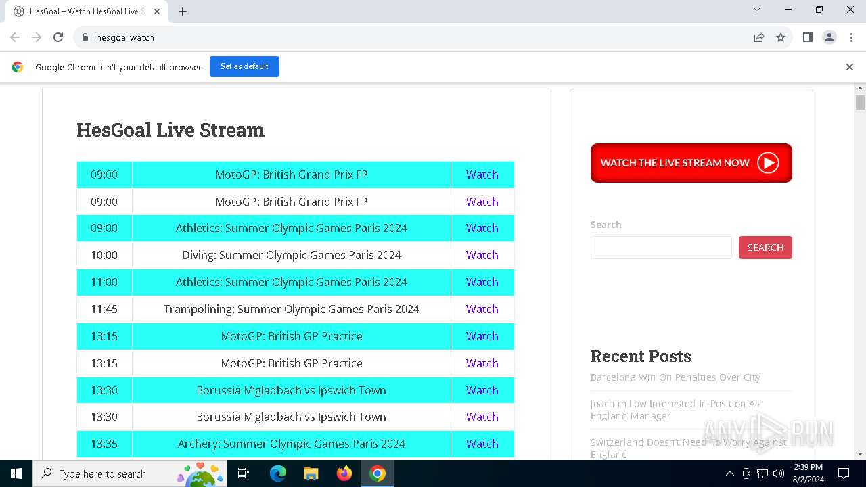Image resolution: width=866 pixels, height=487 pixels.
Task: Watch 11:45 Trampolining Summer Olympic Games
Action: pyautogui.click(x=482, y=309)
